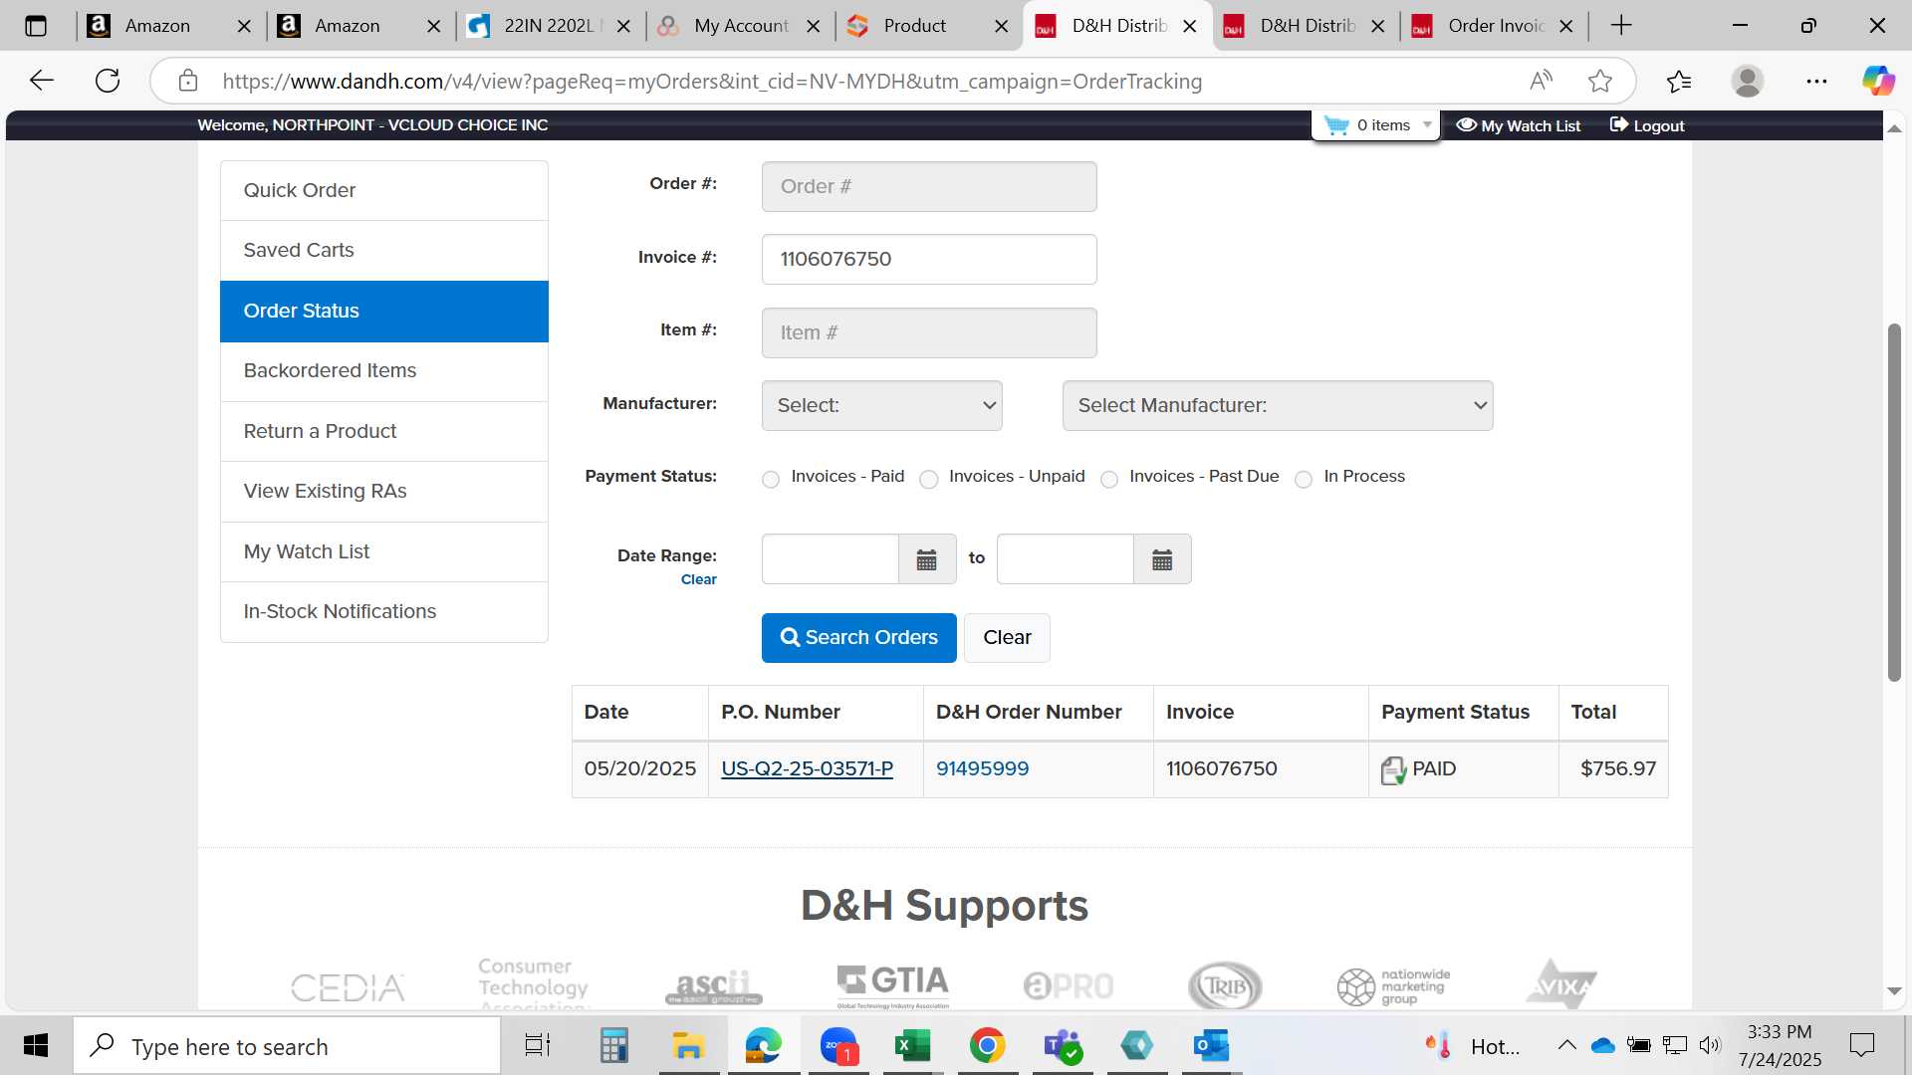The width and height of the screenshot is (1912, 1075).
Task: Click the browser back arrow
Action: point(42,81)
